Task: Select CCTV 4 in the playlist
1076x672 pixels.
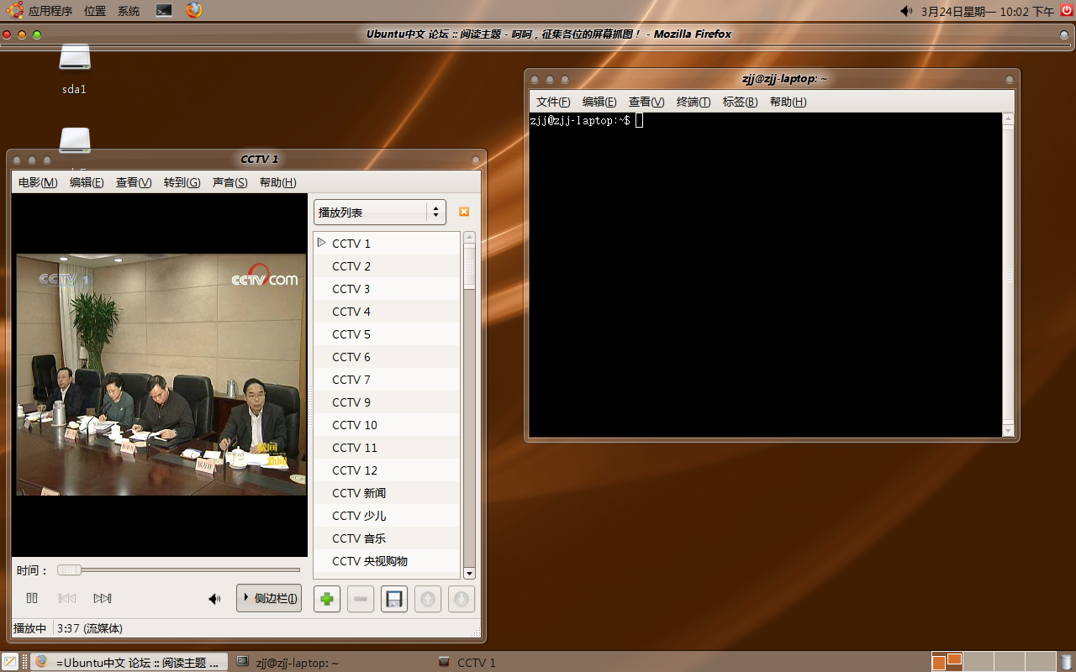Action: coord(387,312)
